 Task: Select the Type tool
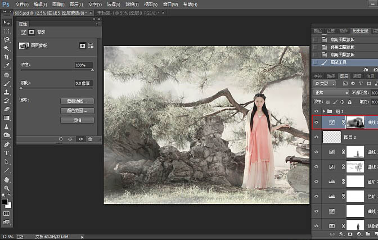click(x=7, y=153)
